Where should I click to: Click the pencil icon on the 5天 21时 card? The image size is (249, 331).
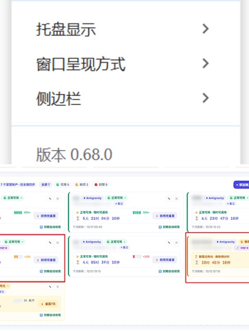pos(169,199)
